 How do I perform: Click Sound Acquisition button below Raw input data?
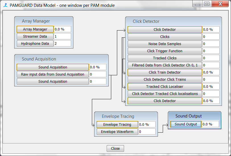(x=53, y=81)
